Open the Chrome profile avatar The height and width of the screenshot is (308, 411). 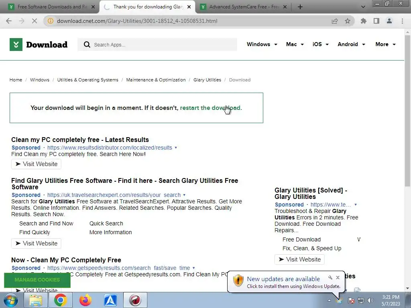[x=389, y=21]
